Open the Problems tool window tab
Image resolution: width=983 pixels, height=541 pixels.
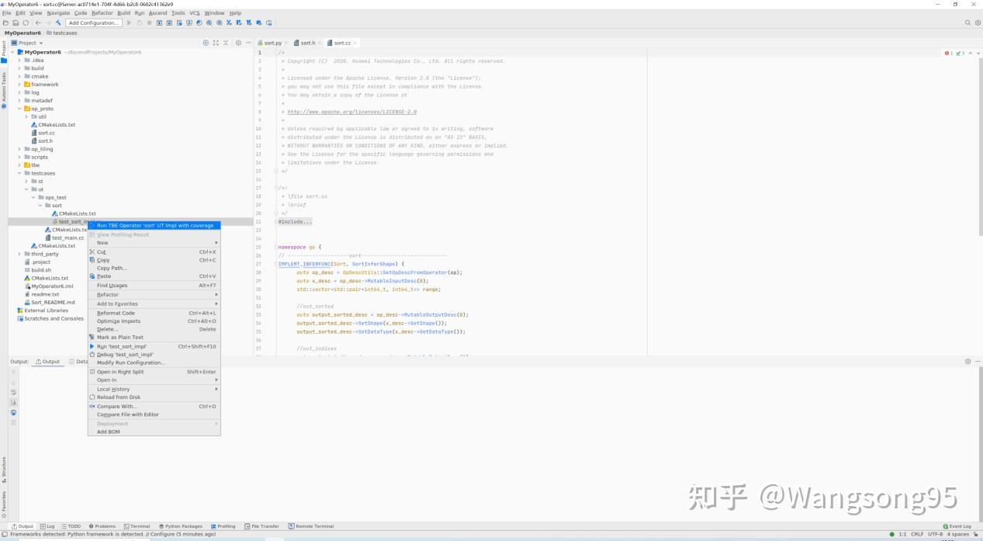tap(102, 525)
